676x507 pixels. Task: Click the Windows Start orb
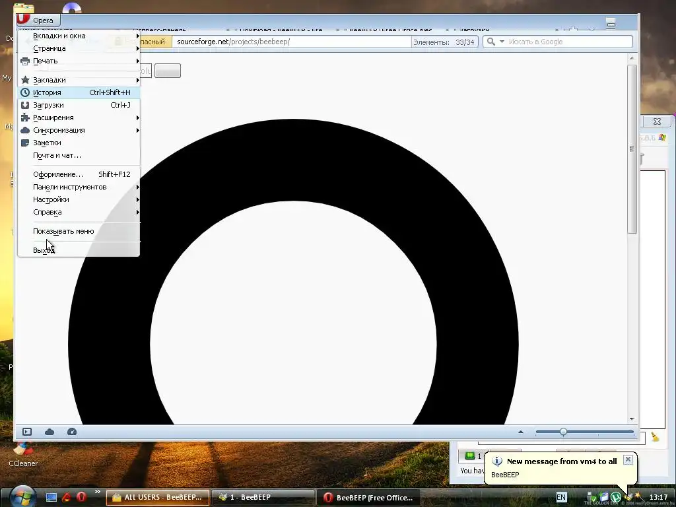(22, 496)
